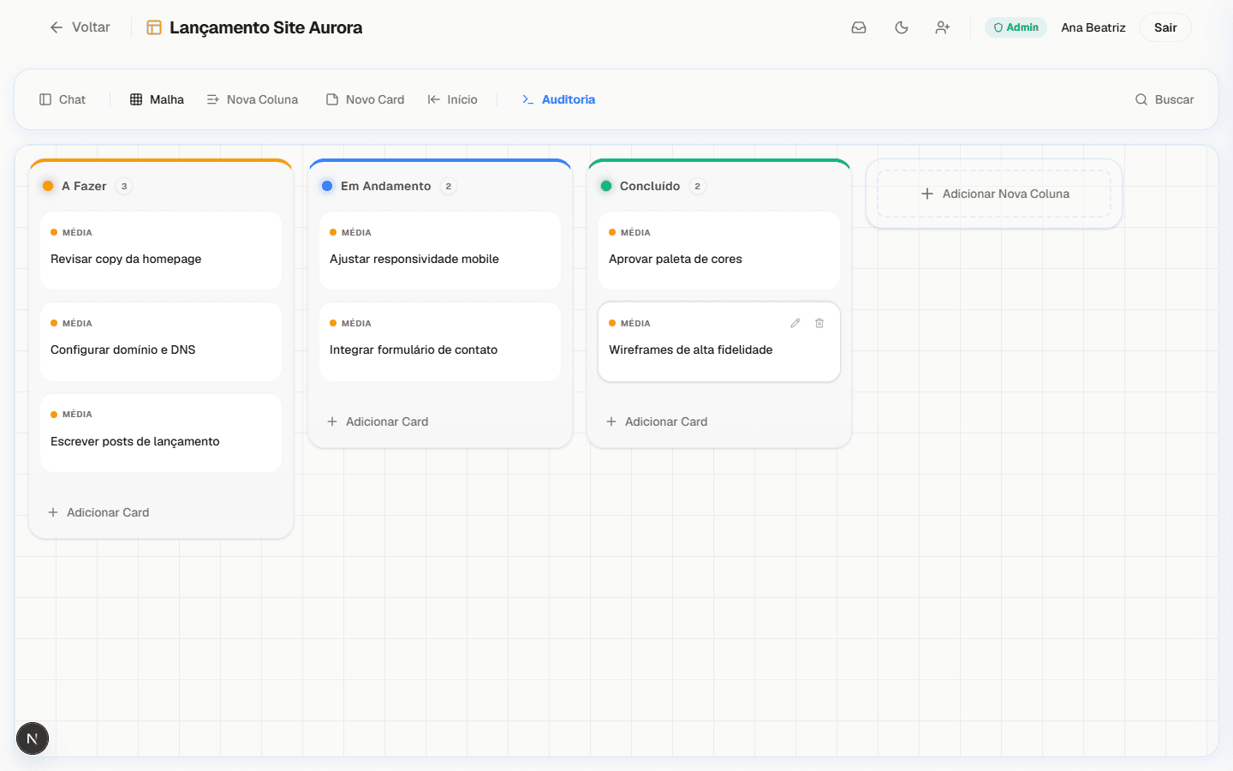Click the Admin role badge

[1016, 27]
